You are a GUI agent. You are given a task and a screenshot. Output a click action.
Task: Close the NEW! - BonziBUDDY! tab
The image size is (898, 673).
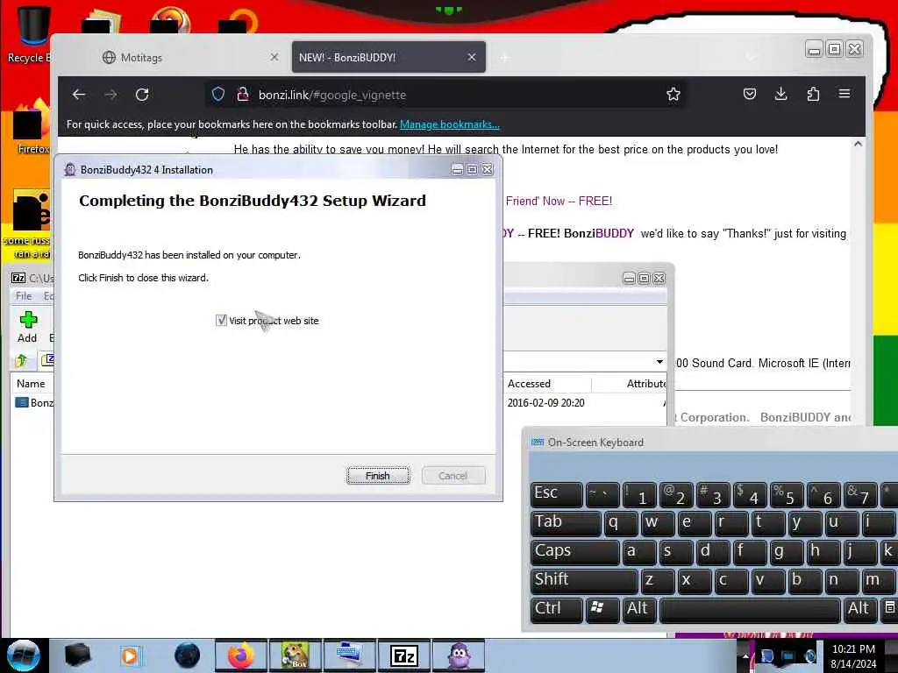pyautogui.click(x=471, y=57)
